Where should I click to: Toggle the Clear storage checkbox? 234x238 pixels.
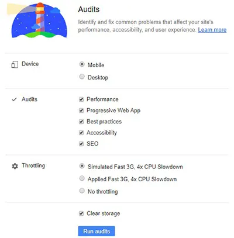point(81,213)
